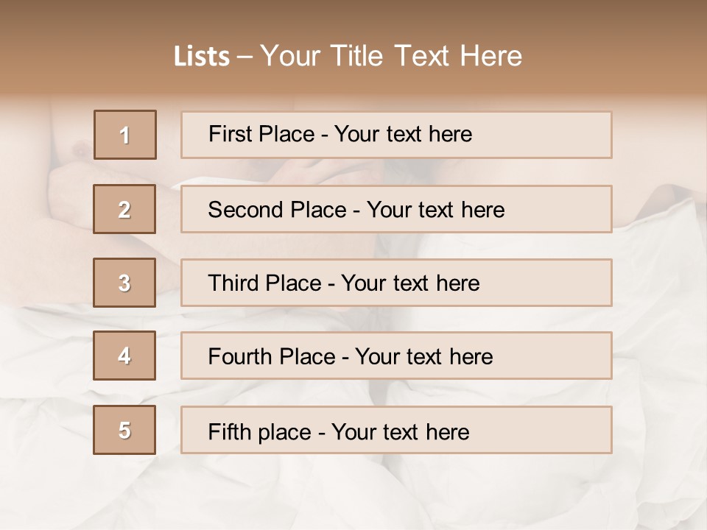Click the words "First Place"

[261, 134]
